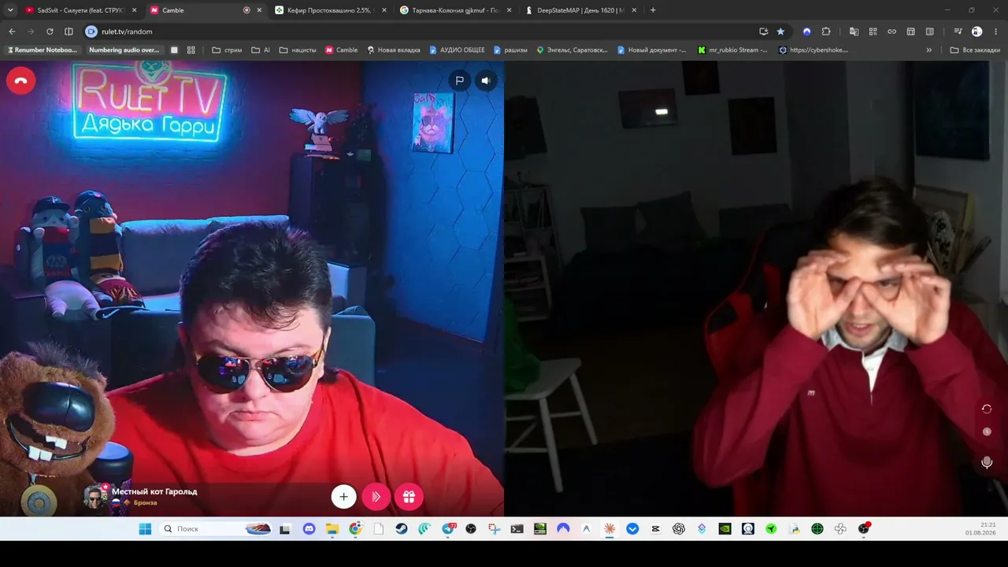Switch camera using the rotate icon

click(987, 409)
